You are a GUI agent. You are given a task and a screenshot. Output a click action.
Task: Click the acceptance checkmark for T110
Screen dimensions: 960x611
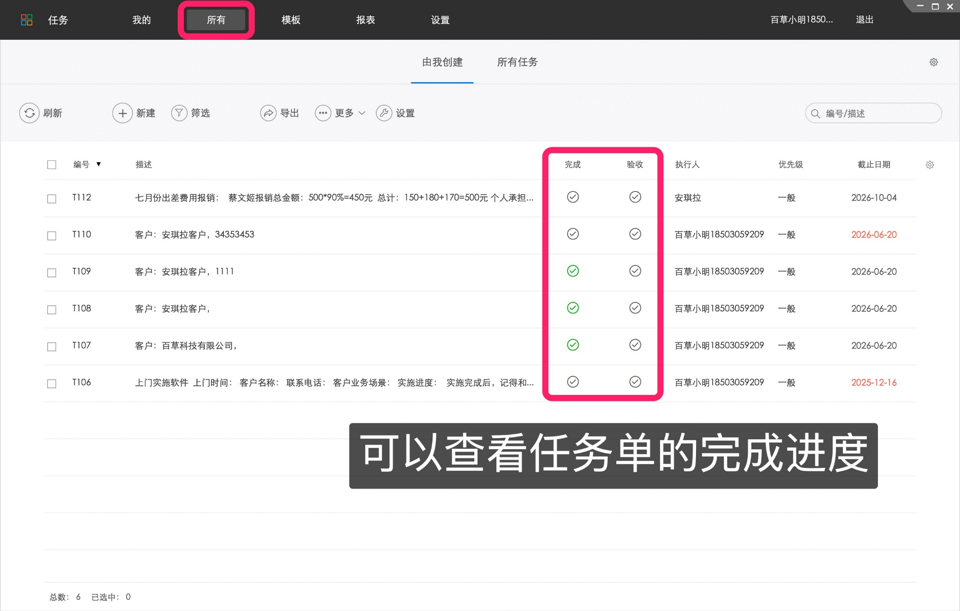tap(635, 234)
